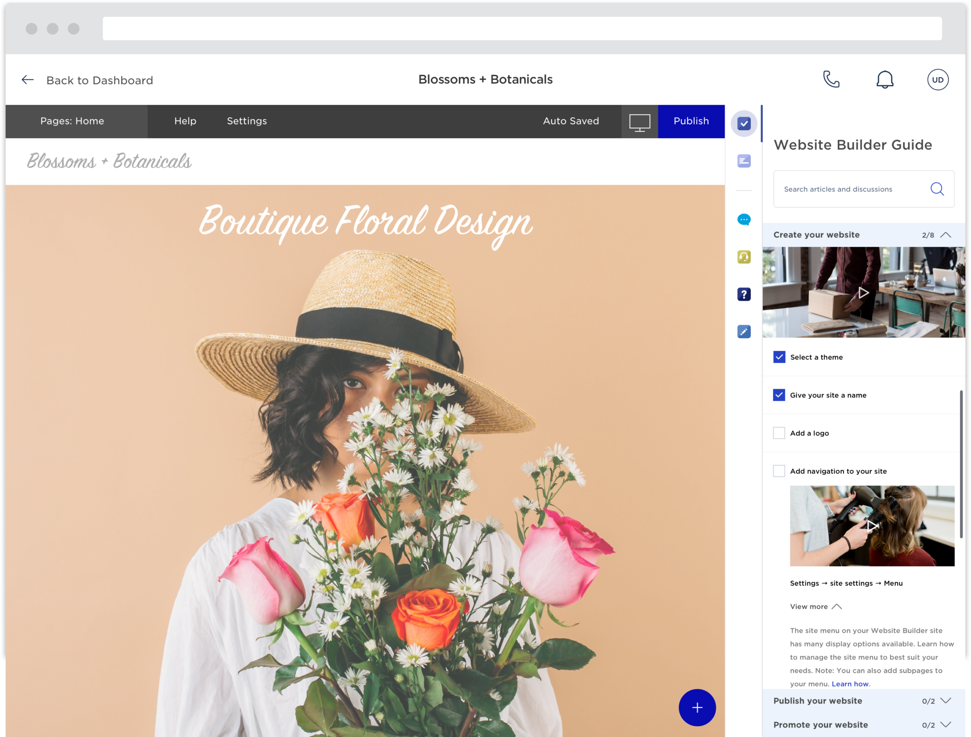Screen dimensions: 971x737
Task: Click the Learn how link
Action: (x=850, y=684)
